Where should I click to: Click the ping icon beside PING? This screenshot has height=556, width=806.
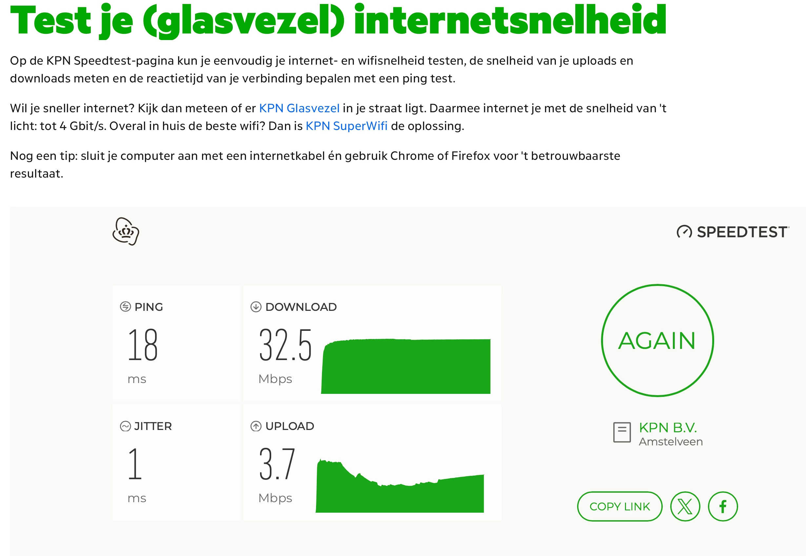125,307
